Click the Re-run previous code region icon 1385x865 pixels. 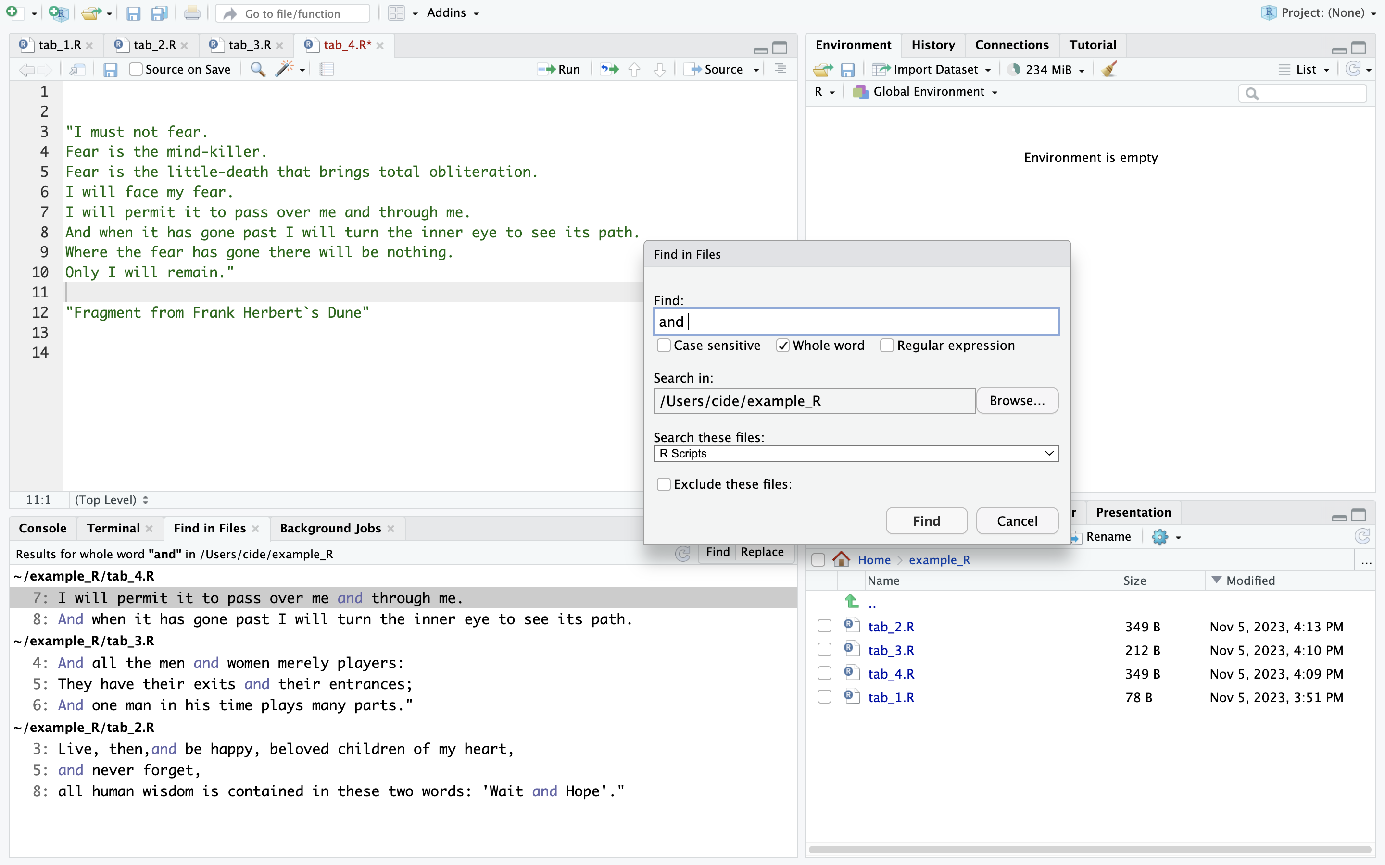609,69
